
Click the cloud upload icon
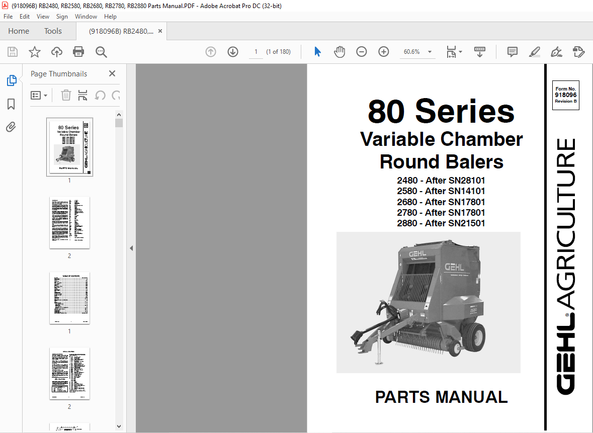pos(57,52)
